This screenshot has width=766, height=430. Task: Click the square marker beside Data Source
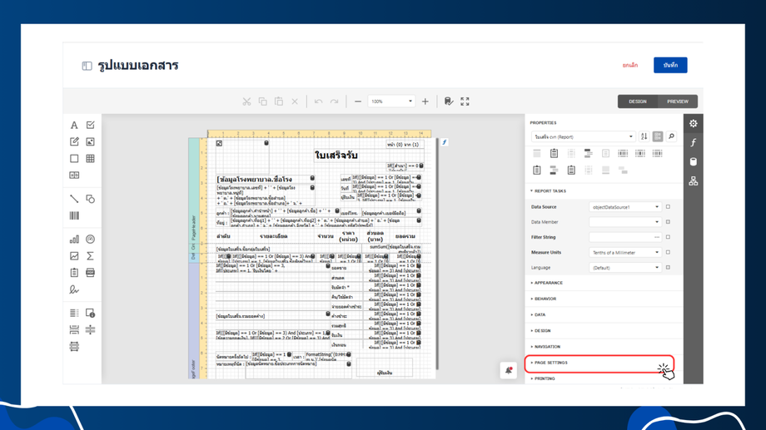click(668, 207)
